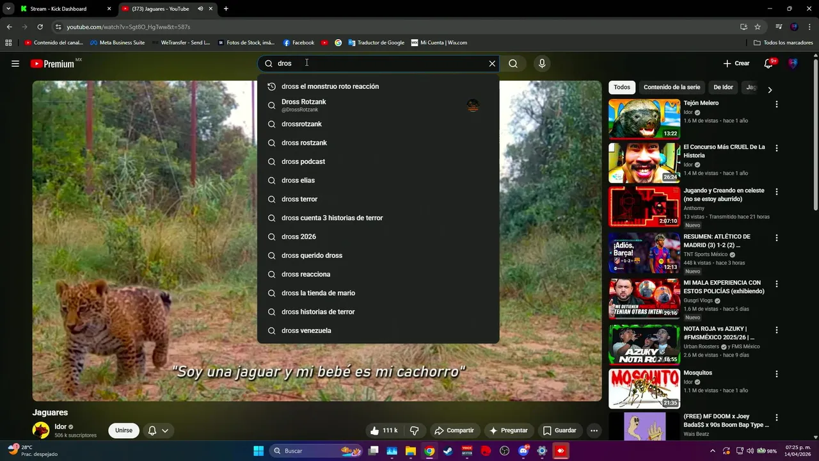Open Tejón Melero video thumbnail
819x461 pixels.
(644, 118)
